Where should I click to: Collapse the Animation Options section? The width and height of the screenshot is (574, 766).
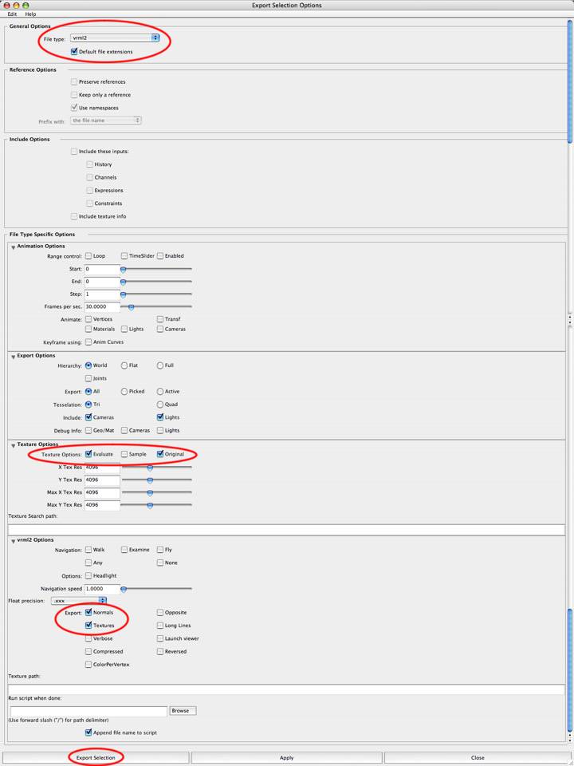pos(13,247)
